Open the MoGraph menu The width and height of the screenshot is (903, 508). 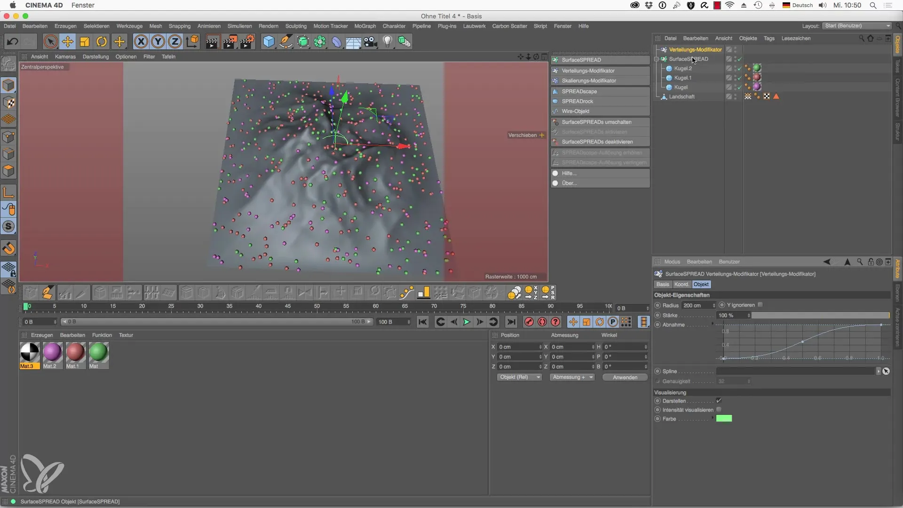point(365,26)
